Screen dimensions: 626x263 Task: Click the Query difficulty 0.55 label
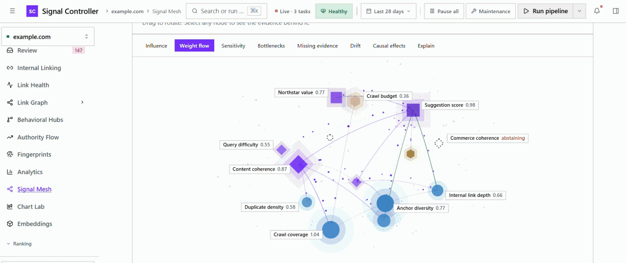coord(246,145)
